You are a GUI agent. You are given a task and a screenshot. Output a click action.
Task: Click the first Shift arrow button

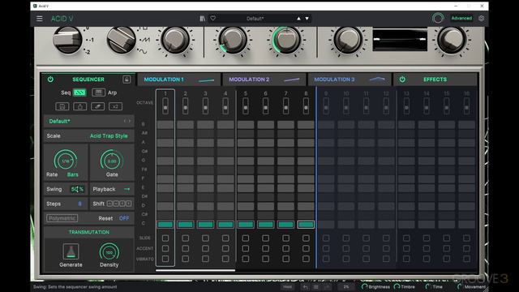109,204
